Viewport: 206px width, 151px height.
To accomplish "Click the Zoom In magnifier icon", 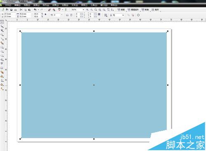I will [87, 10].
